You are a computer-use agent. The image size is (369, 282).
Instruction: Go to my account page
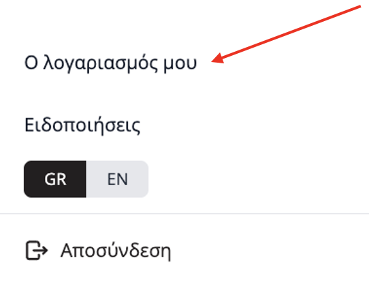point(110,63)
